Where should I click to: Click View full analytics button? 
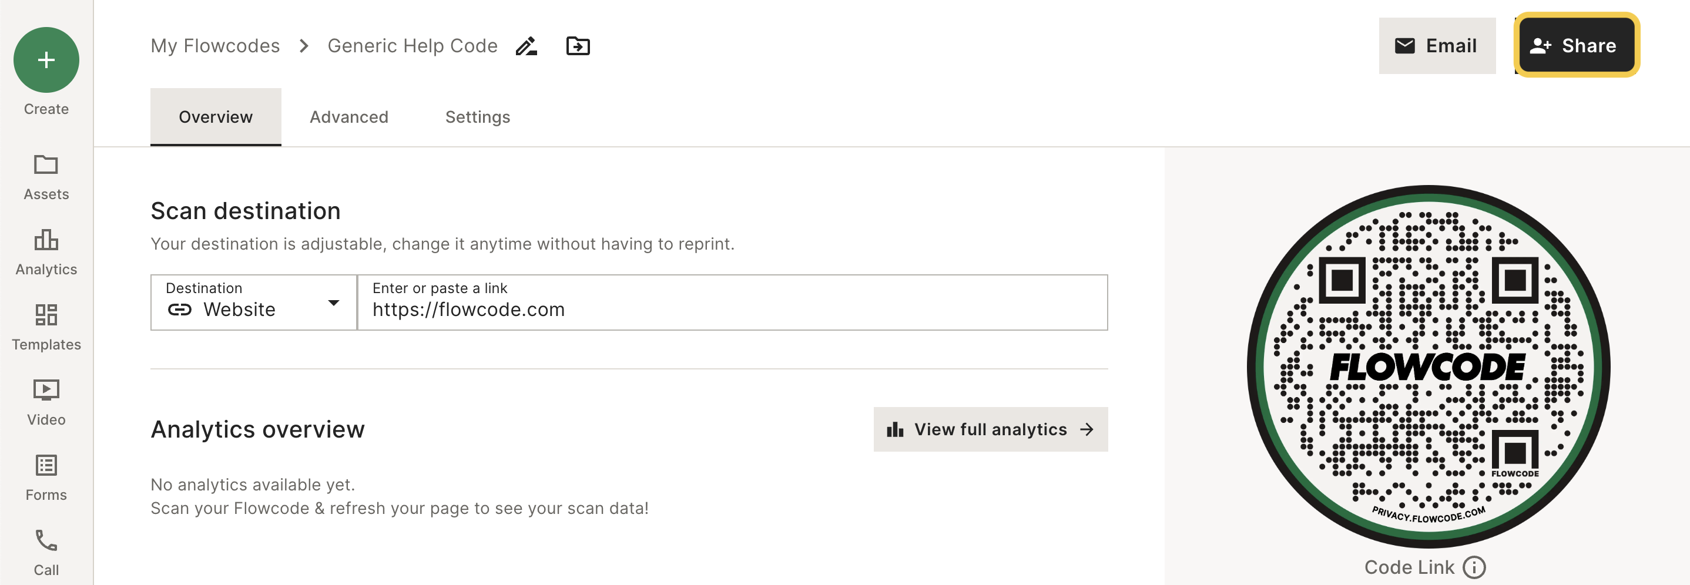[991, 429]
